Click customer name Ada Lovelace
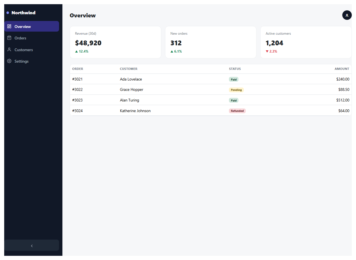 coord(131,79)
